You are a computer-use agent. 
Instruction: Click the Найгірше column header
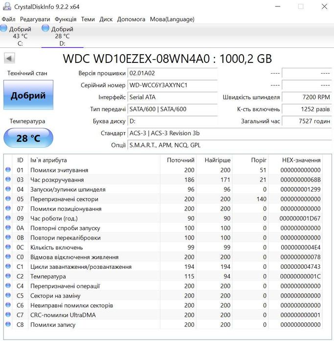tap(214, 160)
